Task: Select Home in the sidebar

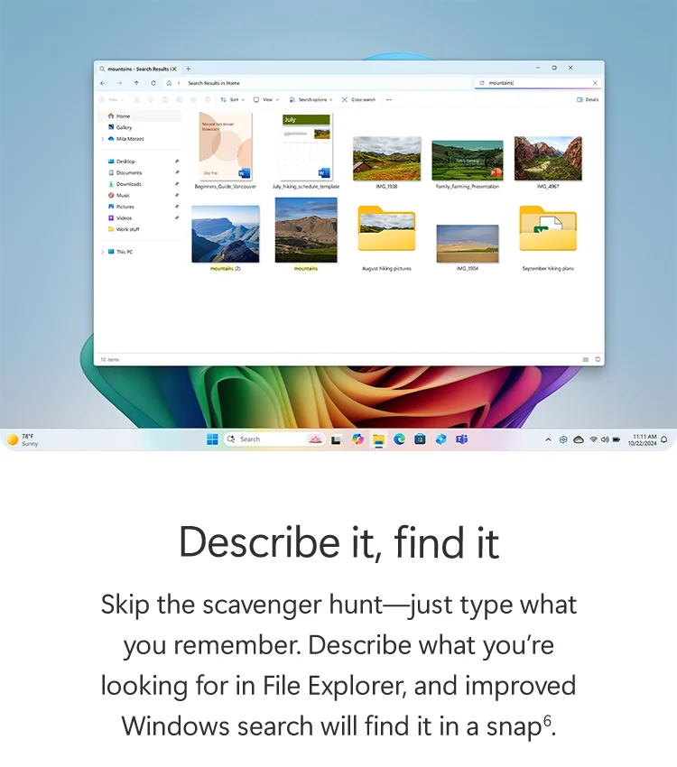Action: tap(139, 116)
